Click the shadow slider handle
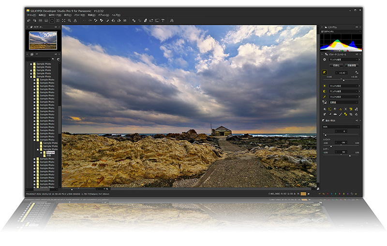 click(350, 156)
